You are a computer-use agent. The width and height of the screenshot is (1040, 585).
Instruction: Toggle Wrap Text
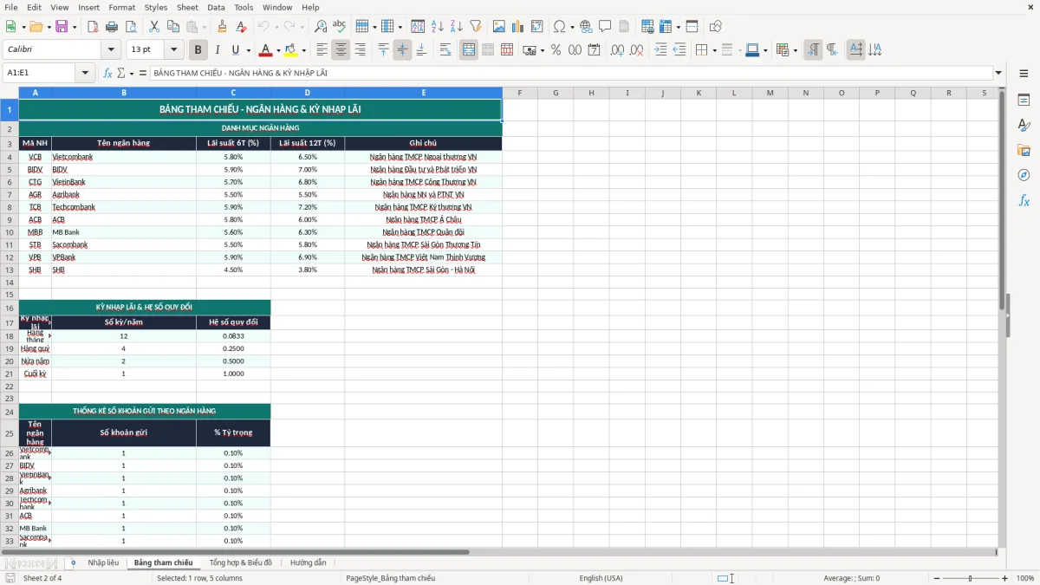coord(445,50)
